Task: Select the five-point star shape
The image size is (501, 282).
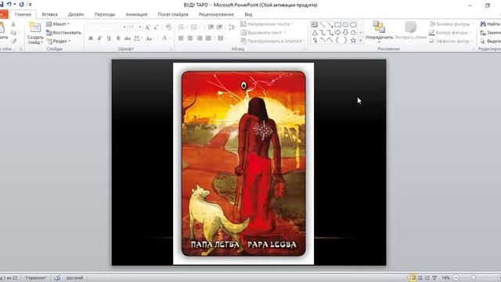Action: click(353, 40)
